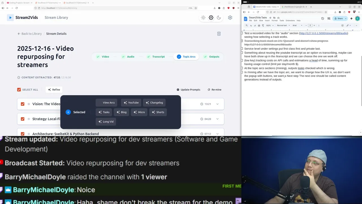Generate YouTube output from popup
Image resolution: width=362 pixels, height=204 pixels.
[x=131, y=103]
